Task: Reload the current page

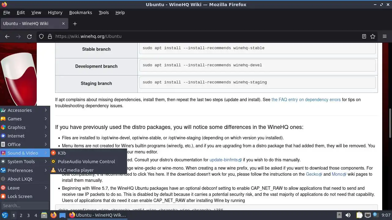Action: pyautogui.click(x=29, y=36)
